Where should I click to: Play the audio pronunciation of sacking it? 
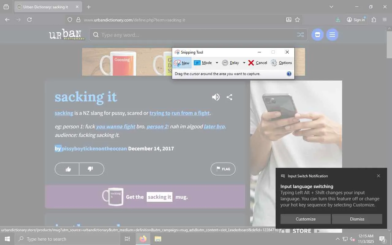click(x=216, y=97)
